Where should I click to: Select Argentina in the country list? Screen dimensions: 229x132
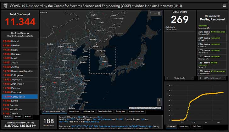(x=20, y=80)
